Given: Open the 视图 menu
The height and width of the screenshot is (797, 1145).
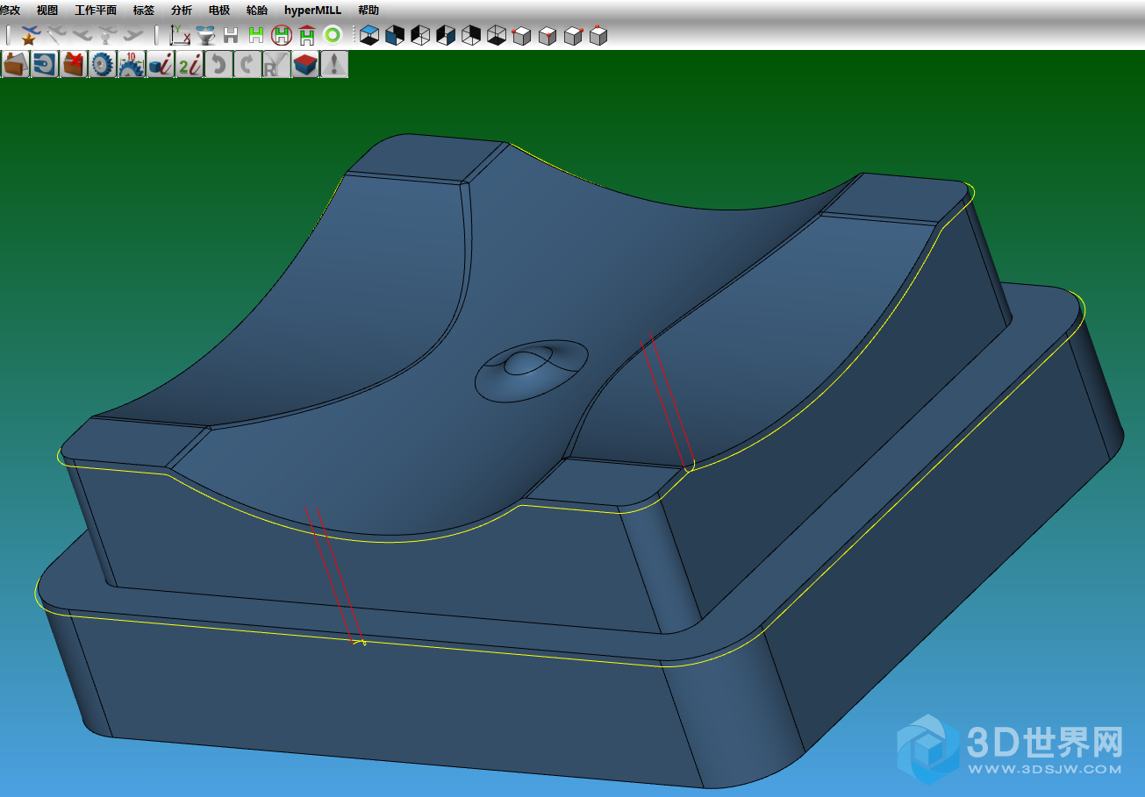Looking at the screenshot, I should tap(47, 11).
